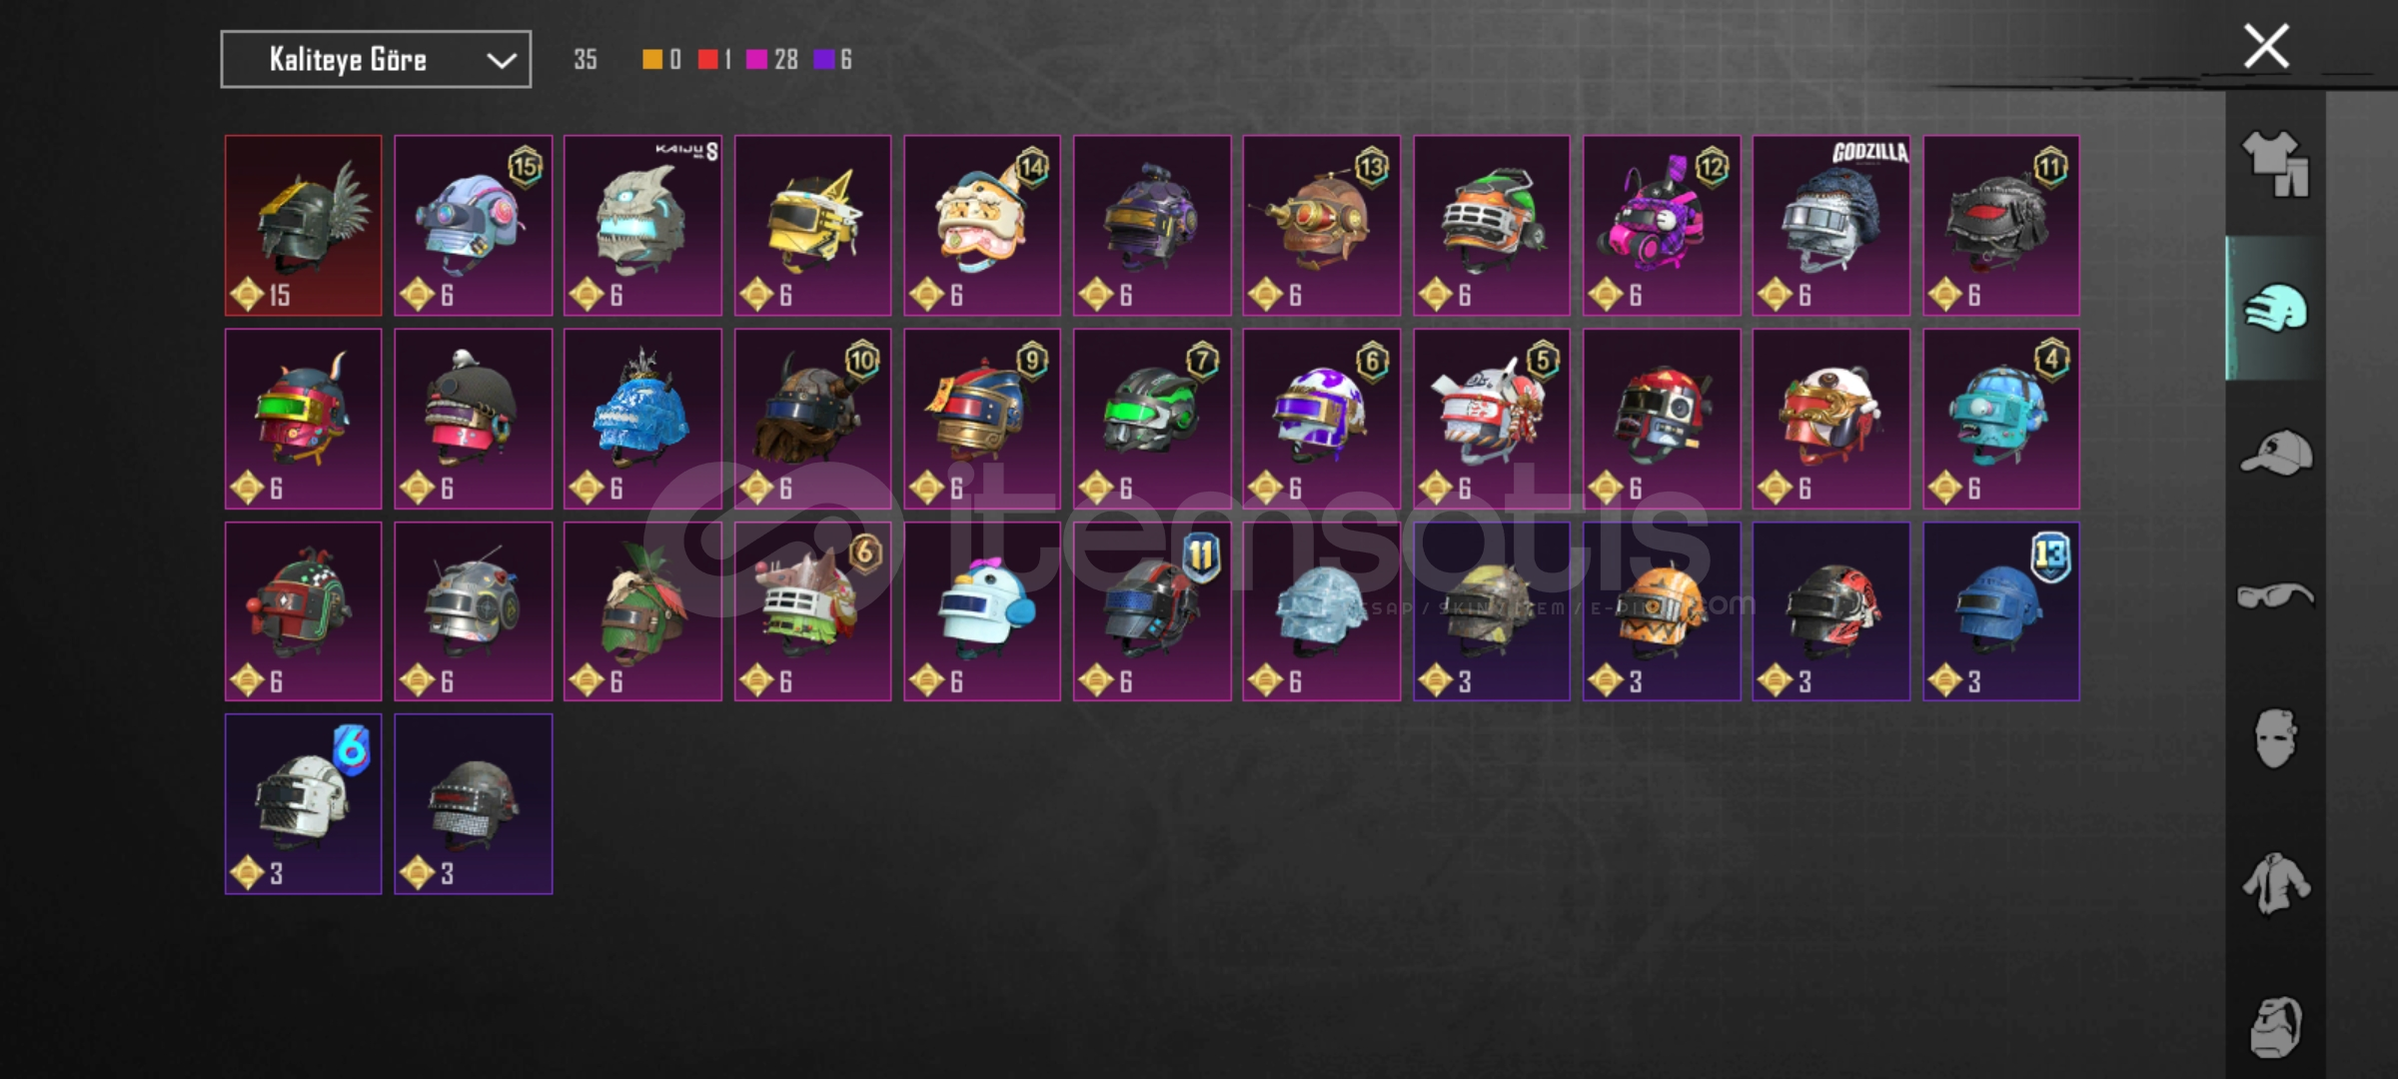The width and height of the screenshot is (2398, 1079).
Task: Open the backpack category icon at bottom
Action: pyautogui.click(x=2275, y=1027)
